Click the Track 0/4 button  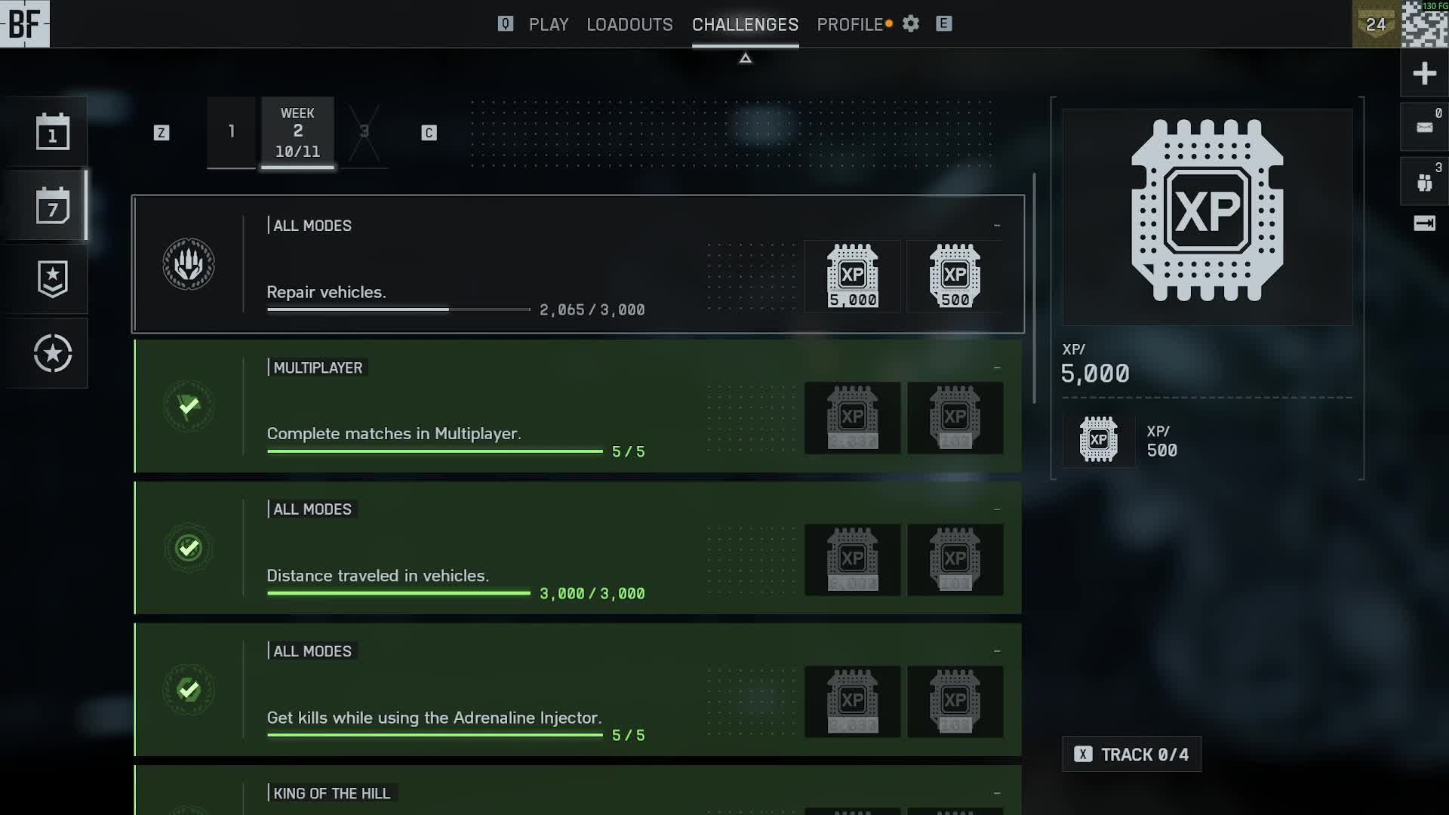[x=1131, y=754]
